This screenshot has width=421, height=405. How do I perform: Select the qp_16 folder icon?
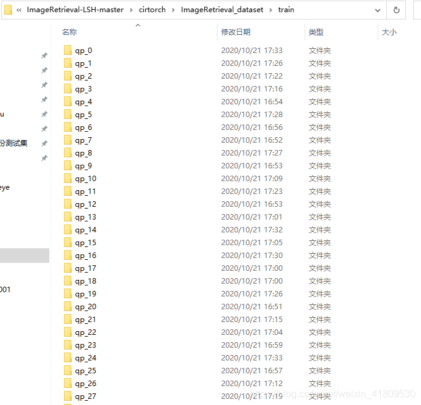pos(68,256)
